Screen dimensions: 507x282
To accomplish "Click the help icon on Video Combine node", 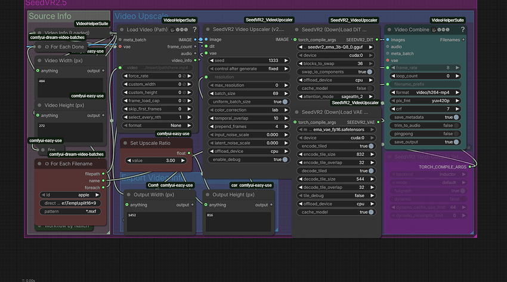I will tap(462, 29).
